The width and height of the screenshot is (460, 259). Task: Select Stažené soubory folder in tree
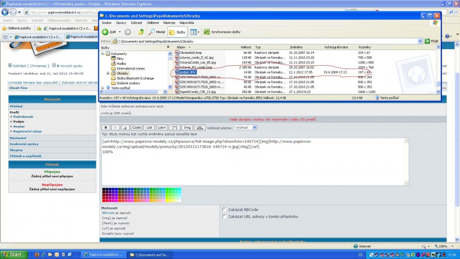(128, 83)
